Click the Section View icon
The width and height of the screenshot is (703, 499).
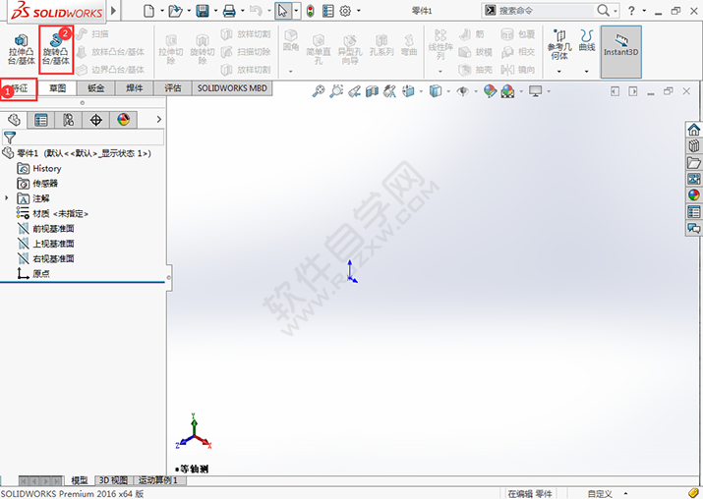click(372, 91)
